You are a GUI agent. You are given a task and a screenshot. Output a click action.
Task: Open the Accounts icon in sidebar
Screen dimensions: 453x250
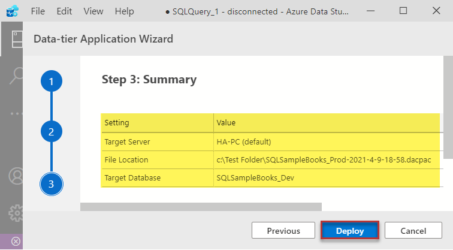pos(11,176)
